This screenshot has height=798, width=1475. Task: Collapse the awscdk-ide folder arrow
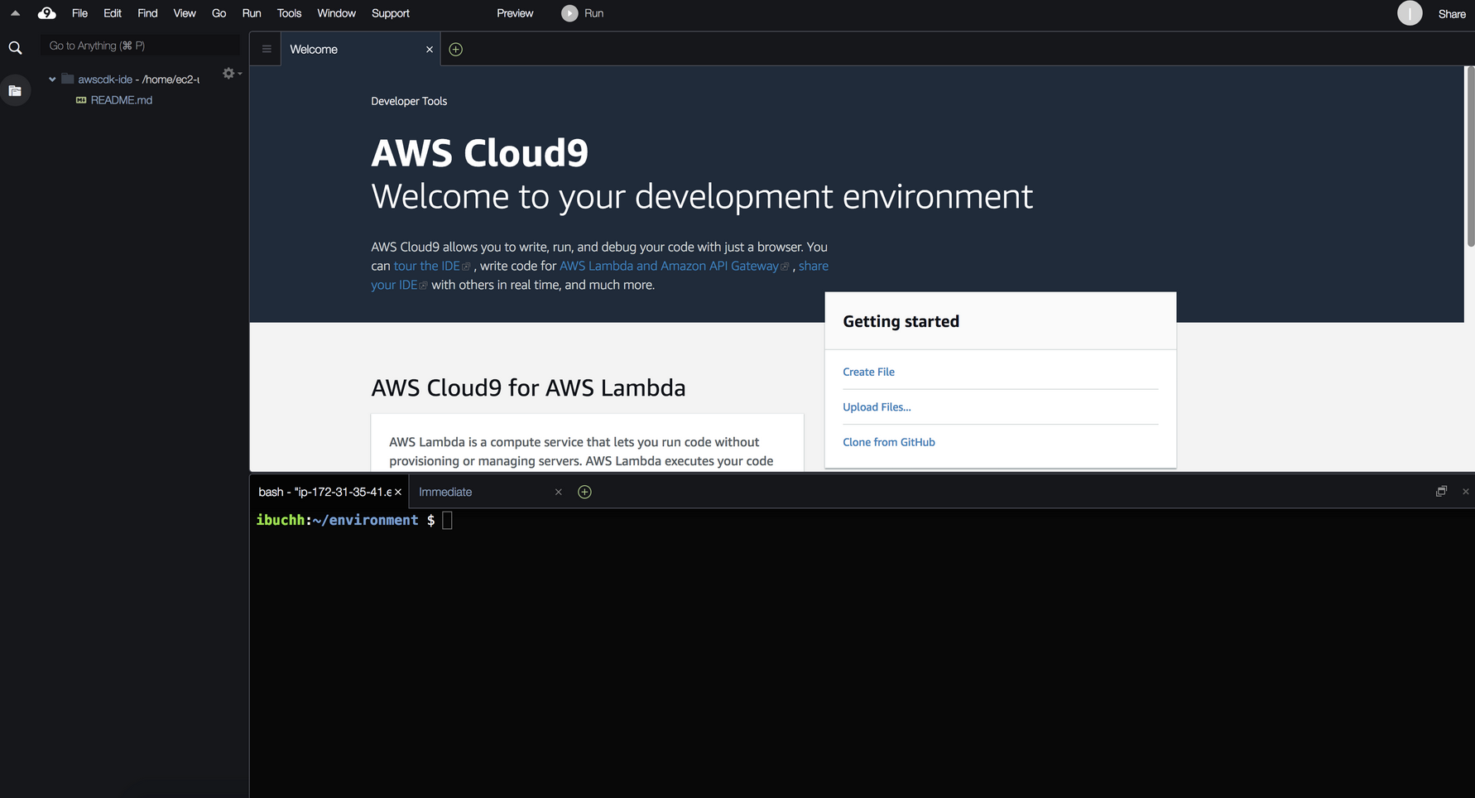coord(52,79)
